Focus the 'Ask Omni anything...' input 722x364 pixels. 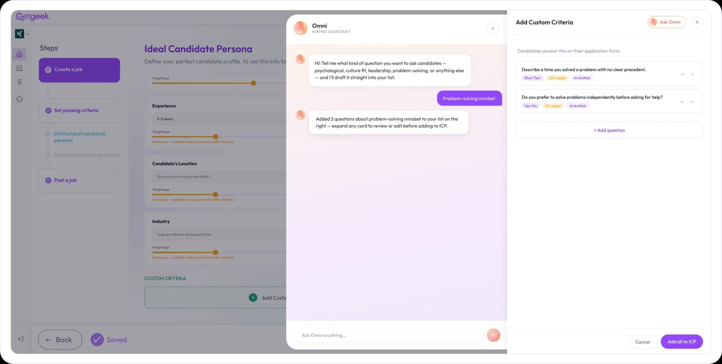[388, 335]
